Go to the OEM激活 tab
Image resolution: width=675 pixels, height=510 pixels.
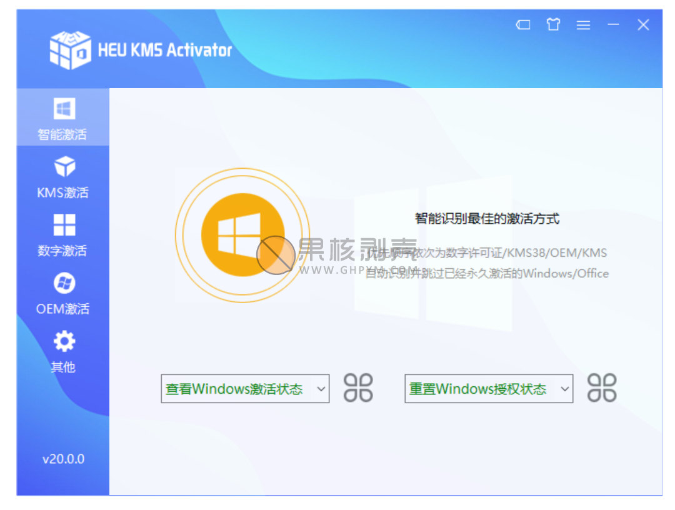click(x=63, y=294)
